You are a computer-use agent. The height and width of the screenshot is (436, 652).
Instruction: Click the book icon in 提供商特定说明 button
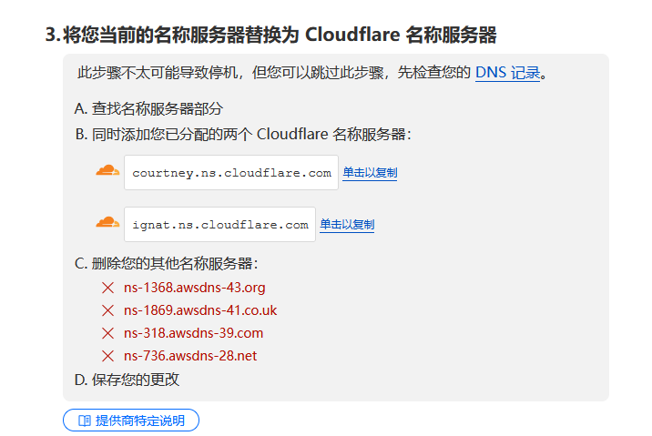[x=85, y=421]
